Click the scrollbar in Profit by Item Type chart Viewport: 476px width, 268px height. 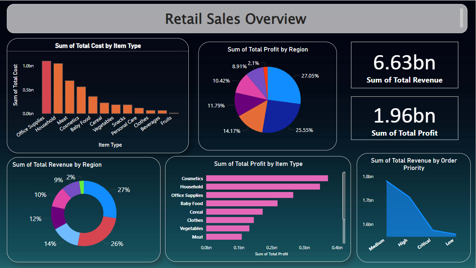[x=344, y=196]
